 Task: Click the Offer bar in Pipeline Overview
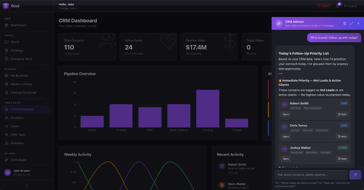click(x=150, y=117)
